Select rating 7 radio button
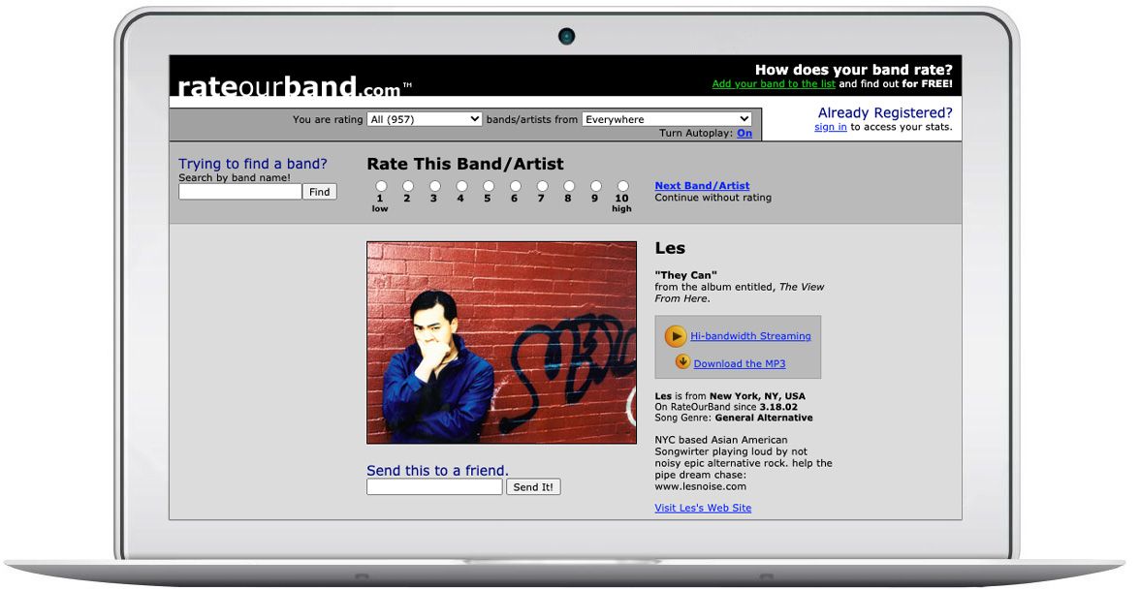The image size is (1140, 590). (x=540, y=184)
